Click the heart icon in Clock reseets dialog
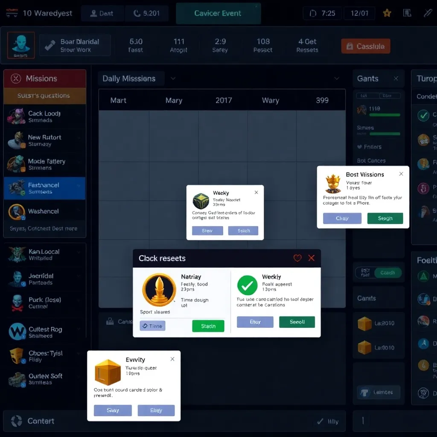Screen dimensions: 437x437 click(297, 258)
